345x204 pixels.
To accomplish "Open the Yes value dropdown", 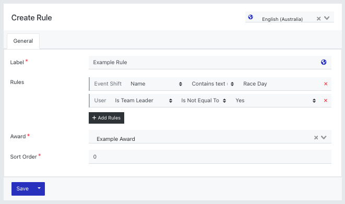I will tap(275, 101).
